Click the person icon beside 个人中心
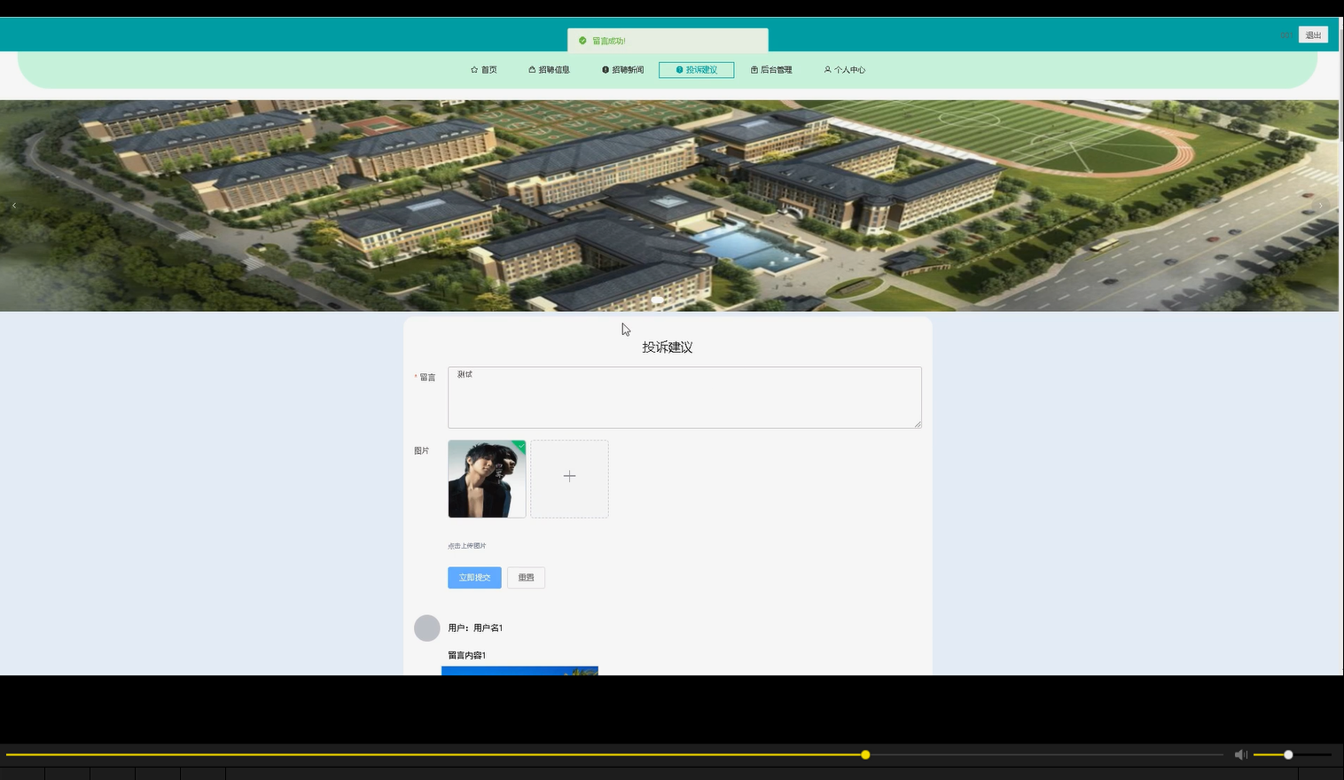Screen dimensions: 1344x780 (x=827, y=69)
